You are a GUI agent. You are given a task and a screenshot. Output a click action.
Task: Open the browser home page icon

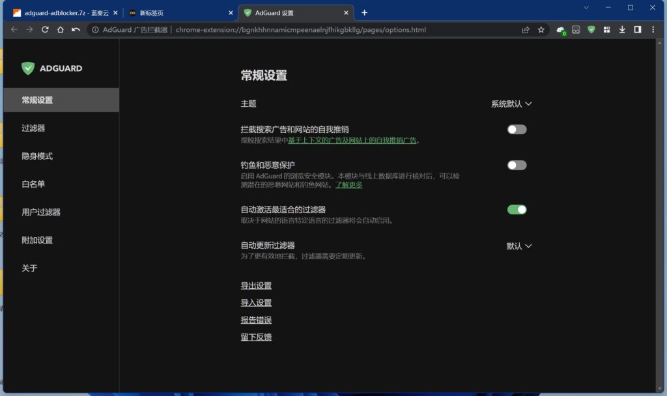(x=61, y=30)
